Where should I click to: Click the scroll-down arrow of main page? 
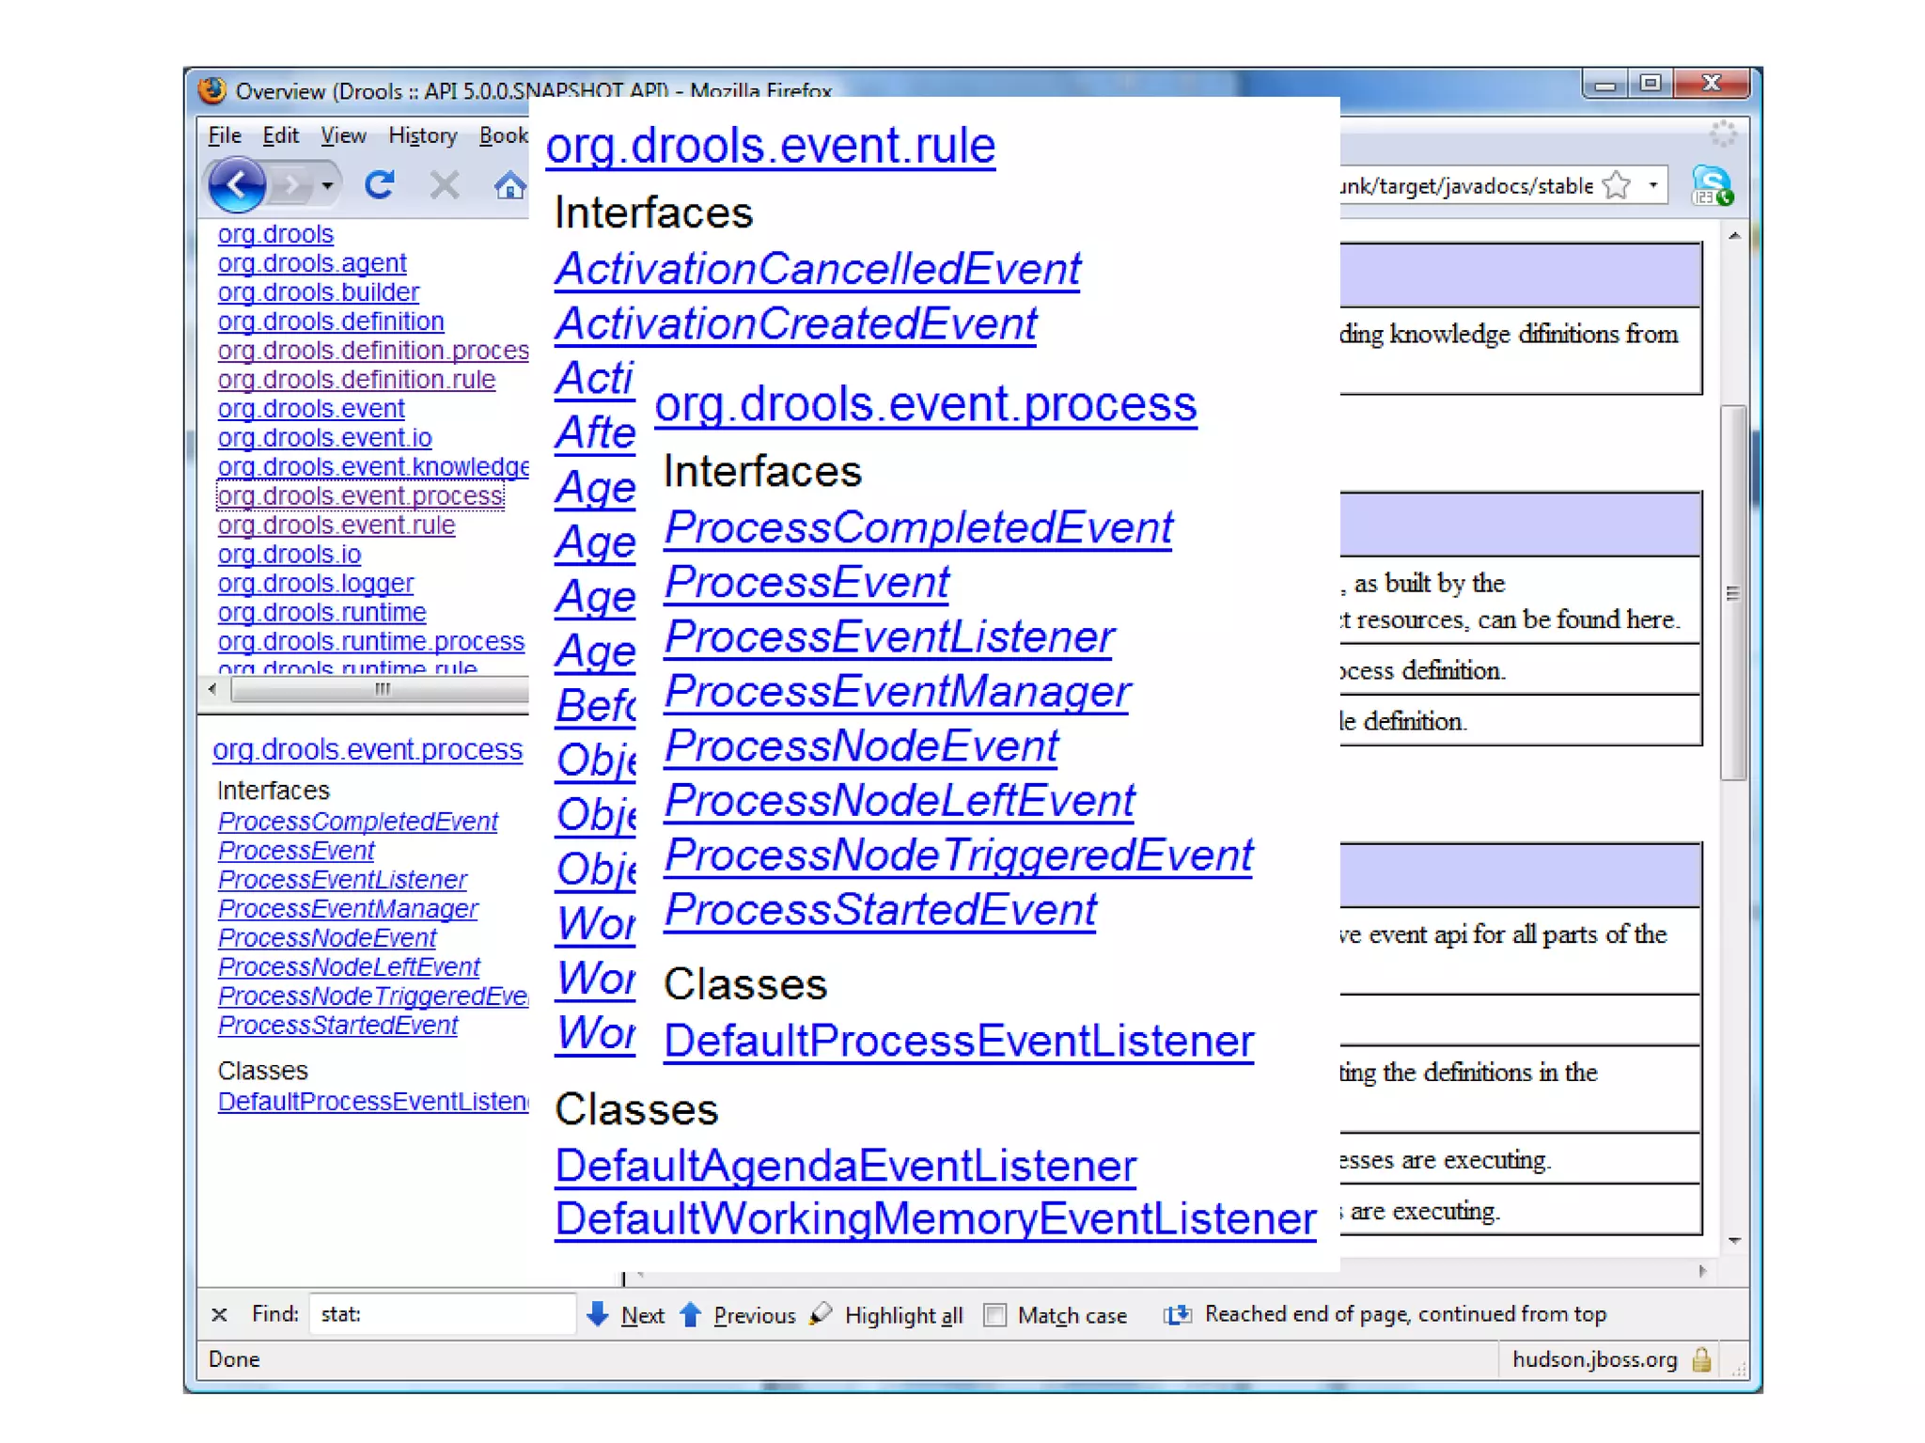(1734, 1241)
